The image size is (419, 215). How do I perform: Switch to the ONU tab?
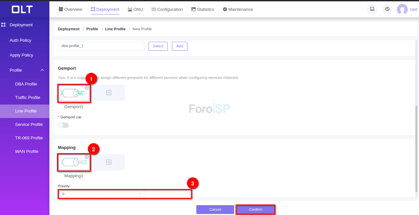(x=135, y=10)
